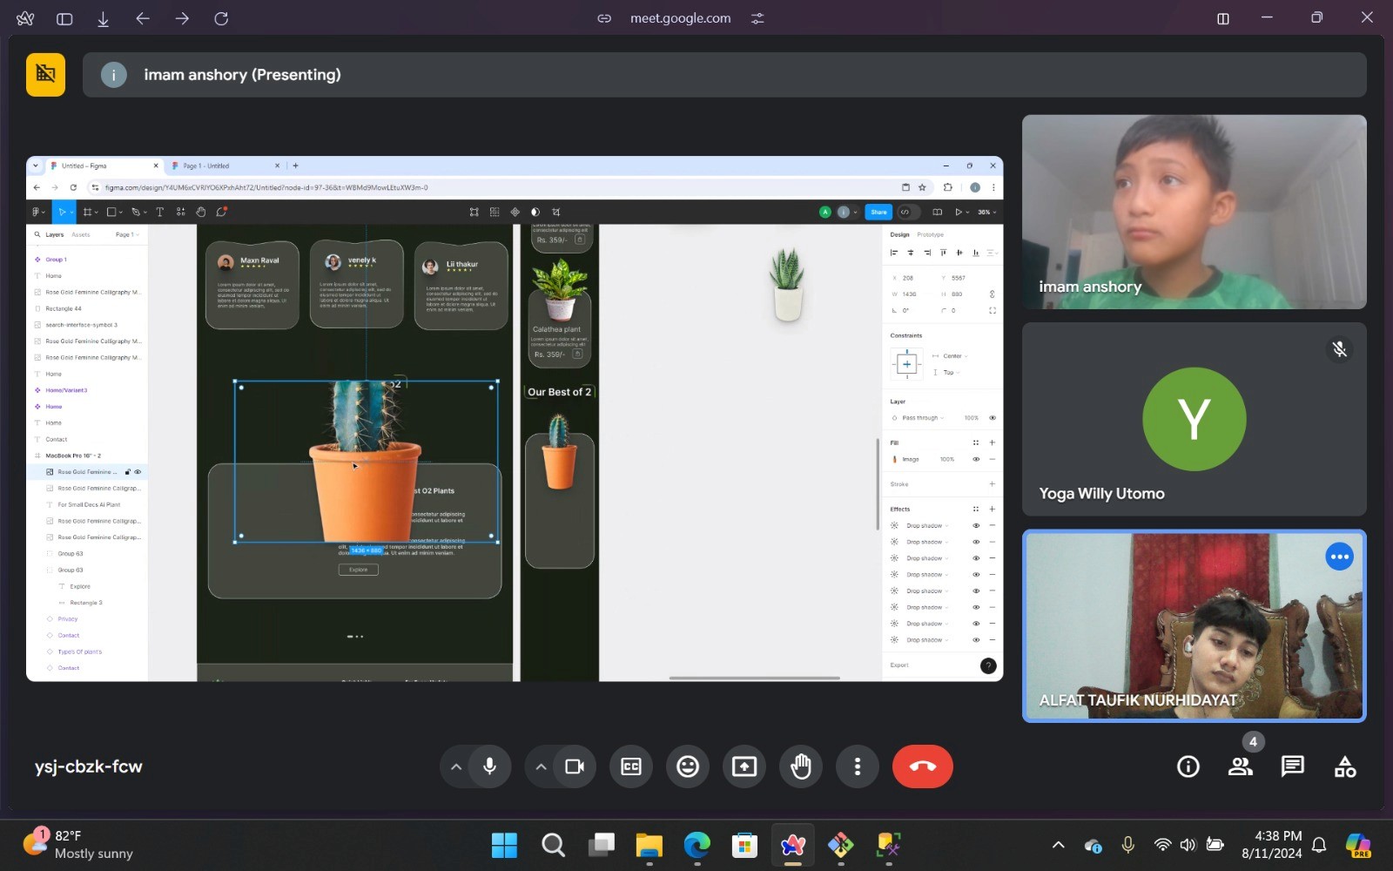Hide first Drop shadow effect
This screenshot has width=1393, height=871.
[x=976, y=526]
